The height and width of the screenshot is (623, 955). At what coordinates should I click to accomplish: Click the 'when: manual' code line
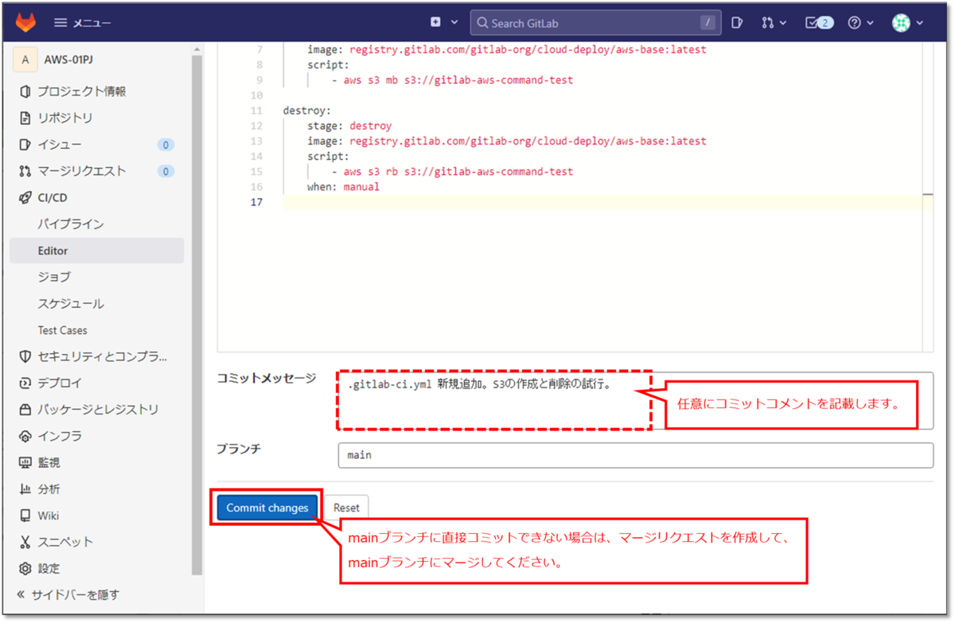[343, 187]
